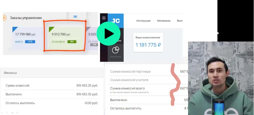The width and height of the screenshot is (254, 115).
Task: Click the green play button
Action: (x=108, y=34)
